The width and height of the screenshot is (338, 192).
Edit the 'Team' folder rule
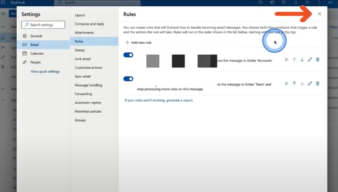click(310, 83)
